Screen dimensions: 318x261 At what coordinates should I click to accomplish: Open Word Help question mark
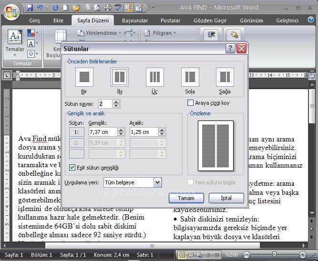[311, 20]
